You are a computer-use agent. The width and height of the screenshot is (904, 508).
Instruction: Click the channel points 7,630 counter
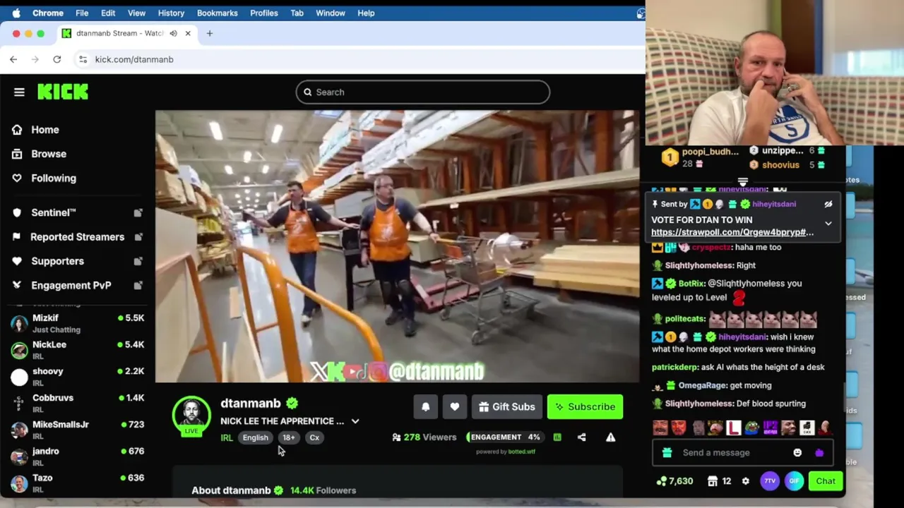pos(674,481)
